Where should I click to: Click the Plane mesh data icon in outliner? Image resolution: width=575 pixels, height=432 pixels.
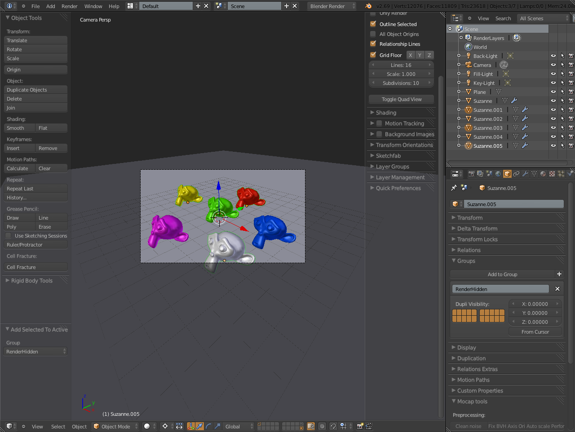tap(499, 92)
